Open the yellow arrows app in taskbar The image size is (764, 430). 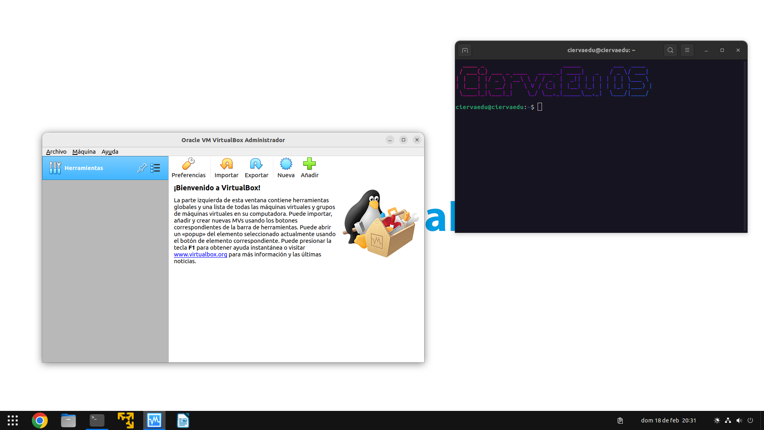point(126,420)
